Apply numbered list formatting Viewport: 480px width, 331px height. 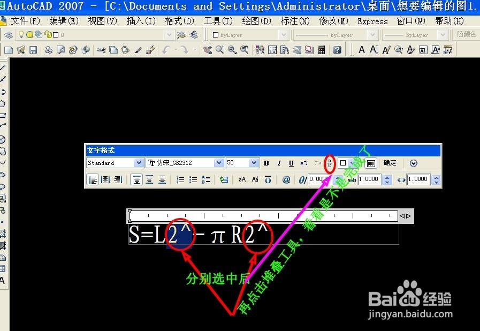[x=180, y=179]
